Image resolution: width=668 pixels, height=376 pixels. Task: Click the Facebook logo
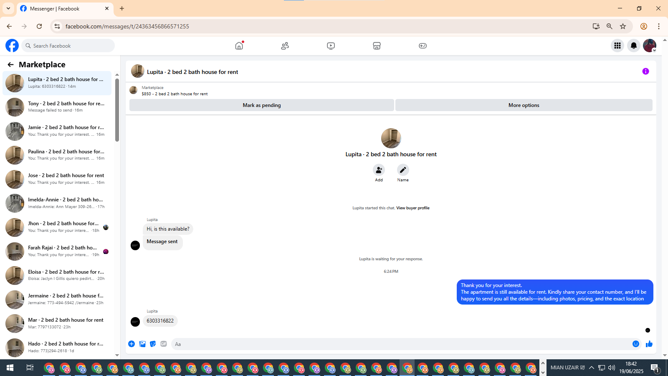point(12,46)
